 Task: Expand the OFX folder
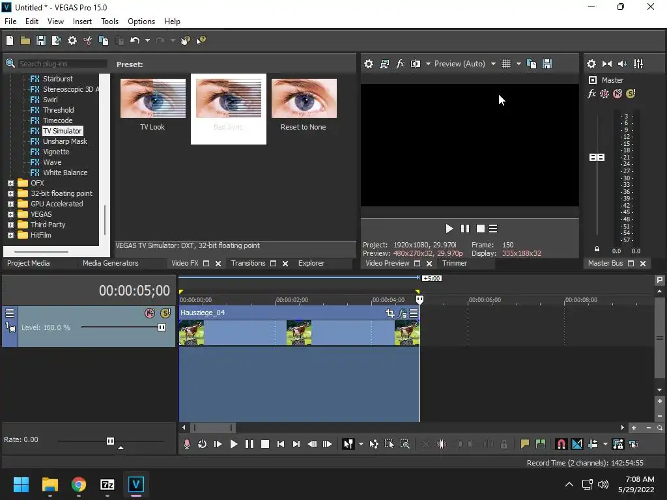coord(10,183)
